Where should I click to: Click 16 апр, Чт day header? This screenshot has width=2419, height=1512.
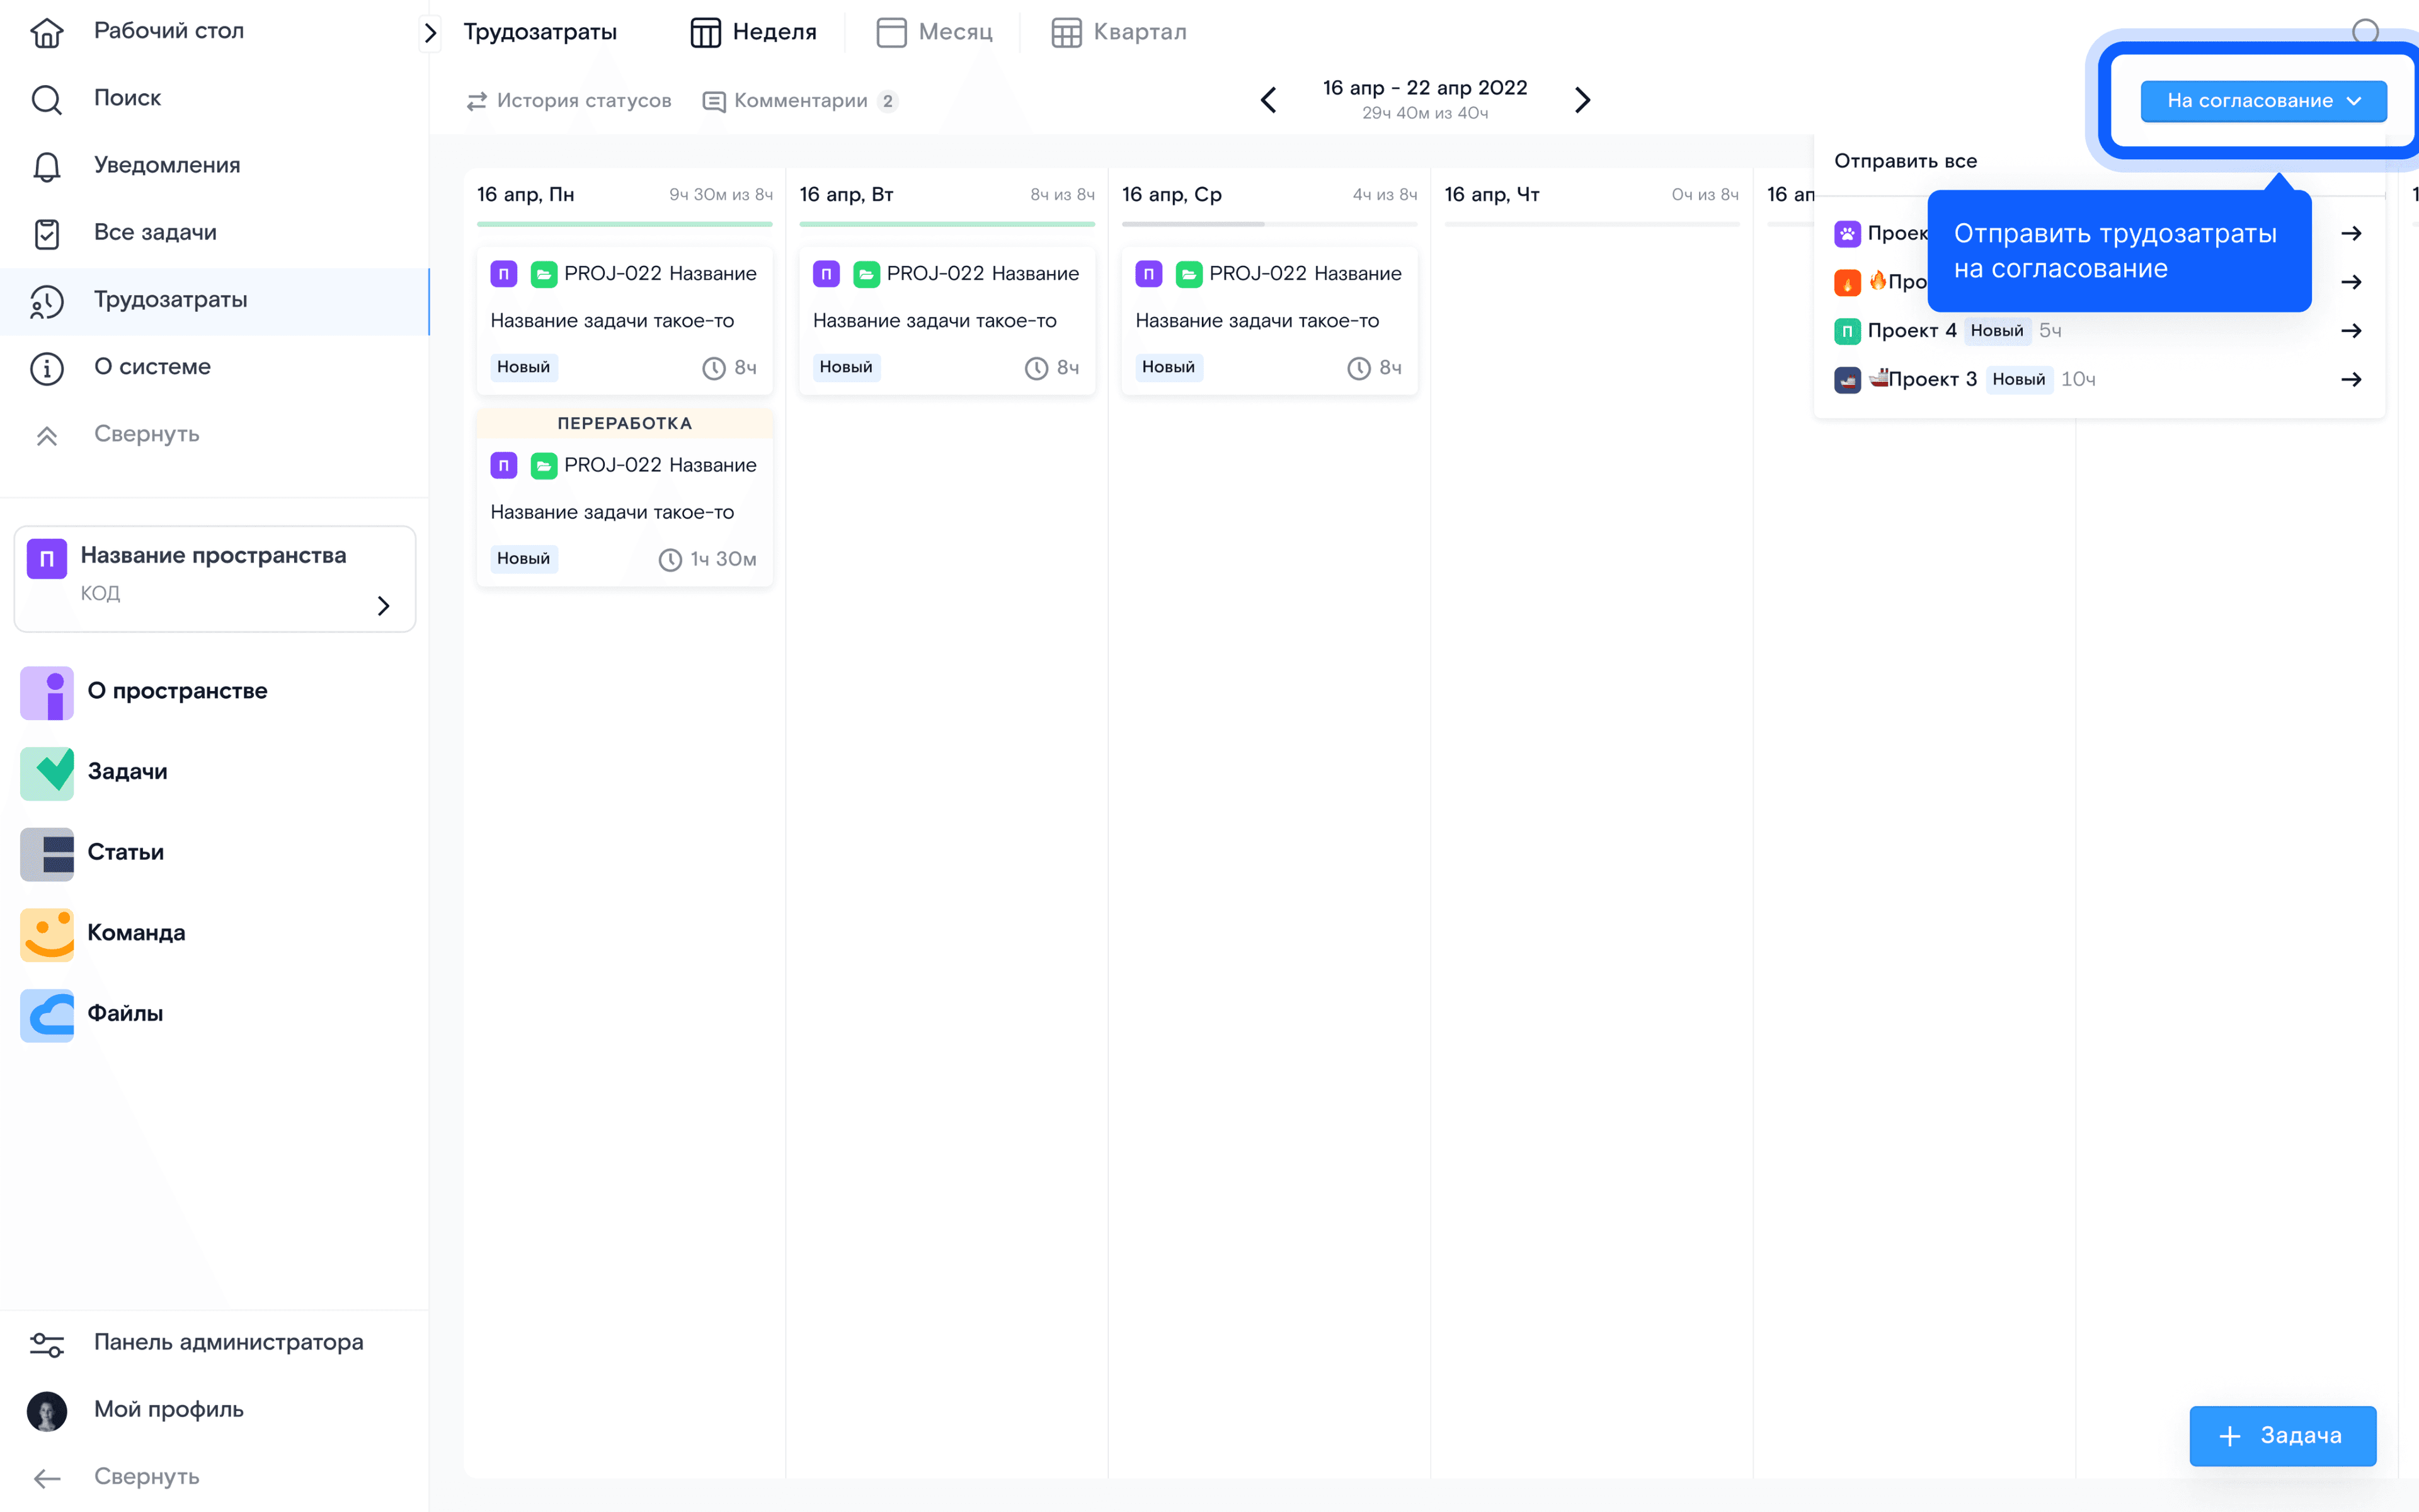1491,195
